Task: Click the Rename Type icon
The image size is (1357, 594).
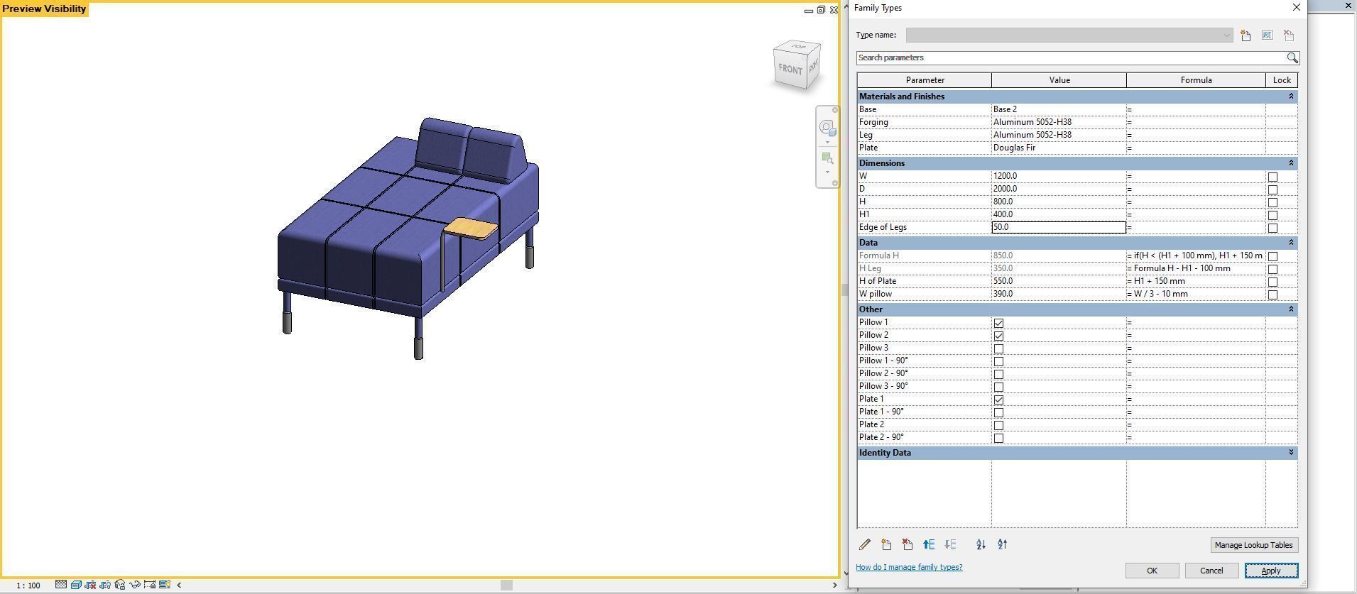Action: (1268, 35)
